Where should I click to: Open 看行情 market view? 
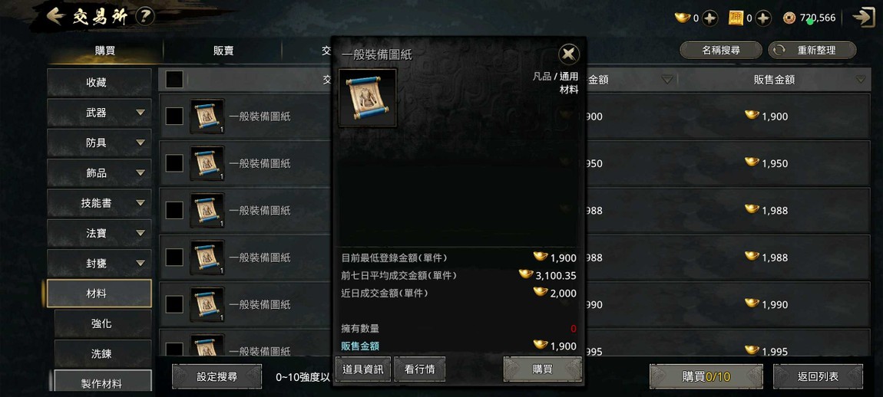coord(419,369)
